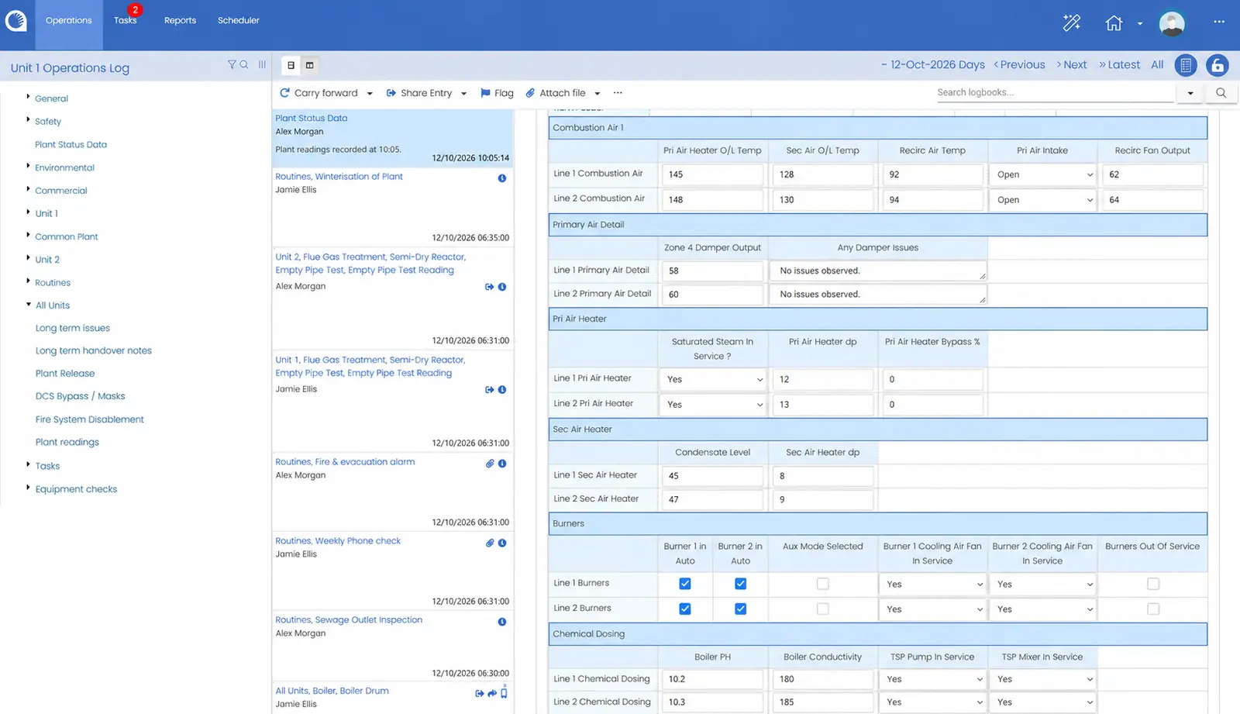Open Line 1 Saturated Steam In Service dropdown
Image resolution: width=1240 pixels, height=714 pixels.
tap(713, 379)
